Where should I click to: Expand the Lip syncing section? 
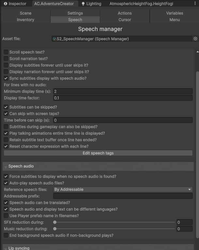(6, 248)
